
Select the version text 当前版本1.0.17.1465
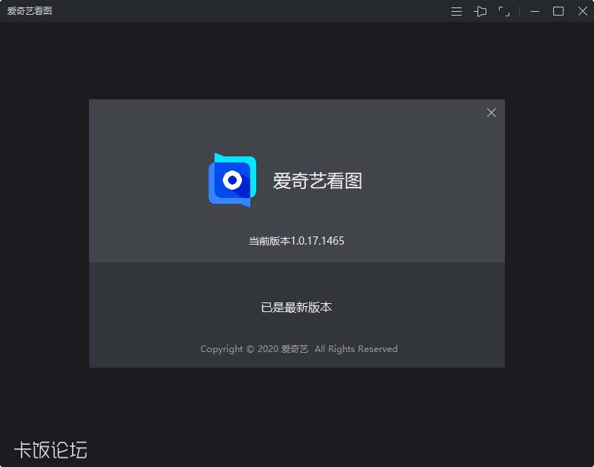tap(297, 240)
